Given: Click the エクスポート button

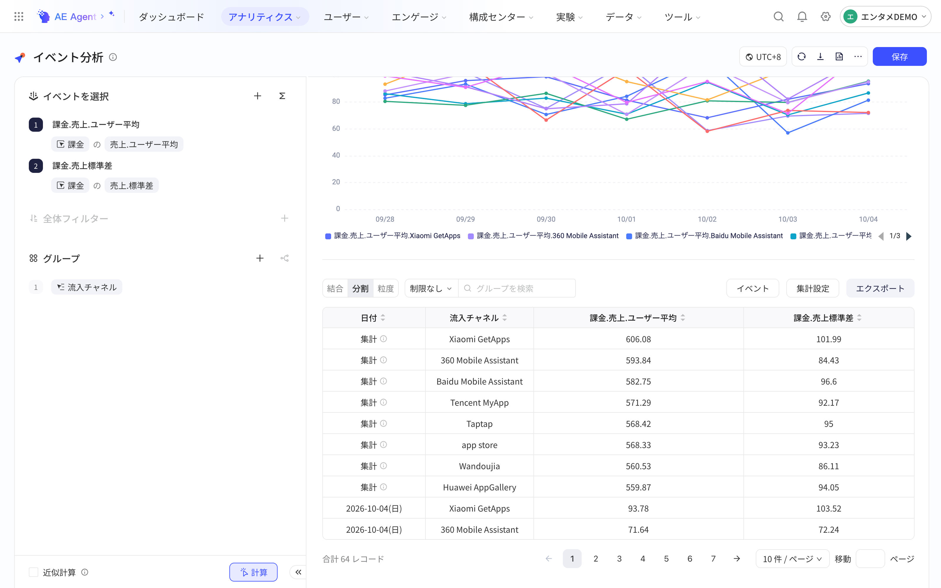Looking at the screenshot, I should pyautogui.click(x=880, y=288).
